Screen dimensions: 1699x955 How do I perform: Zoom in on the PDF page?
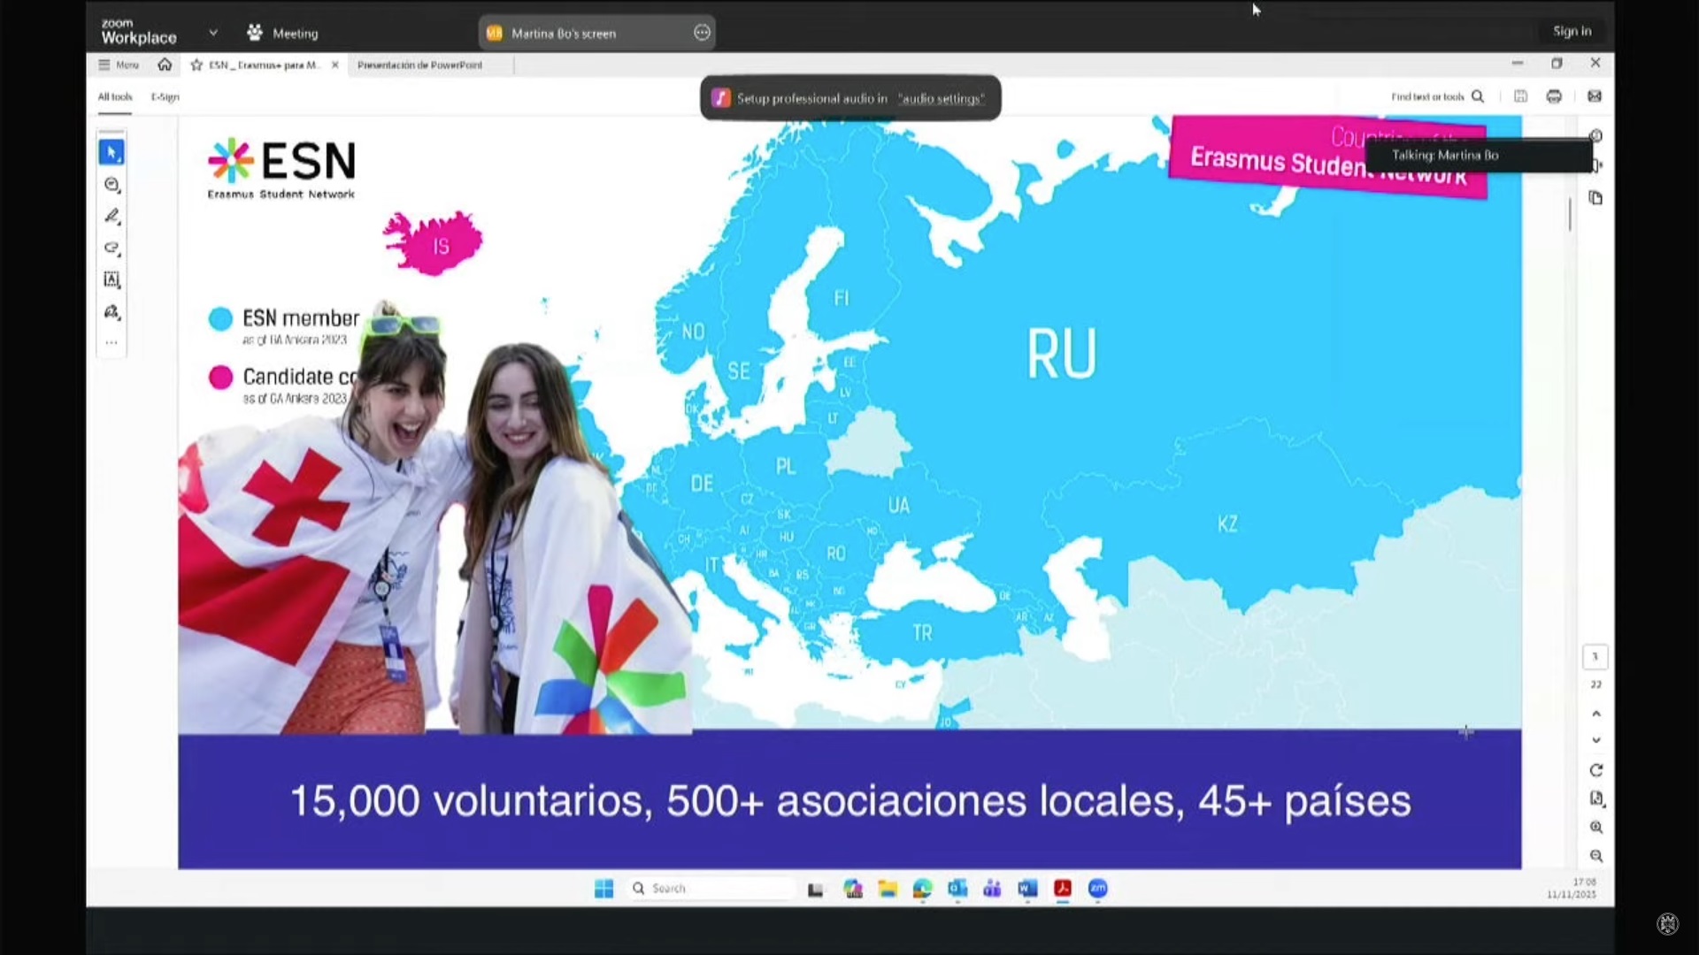[1595, 828]
